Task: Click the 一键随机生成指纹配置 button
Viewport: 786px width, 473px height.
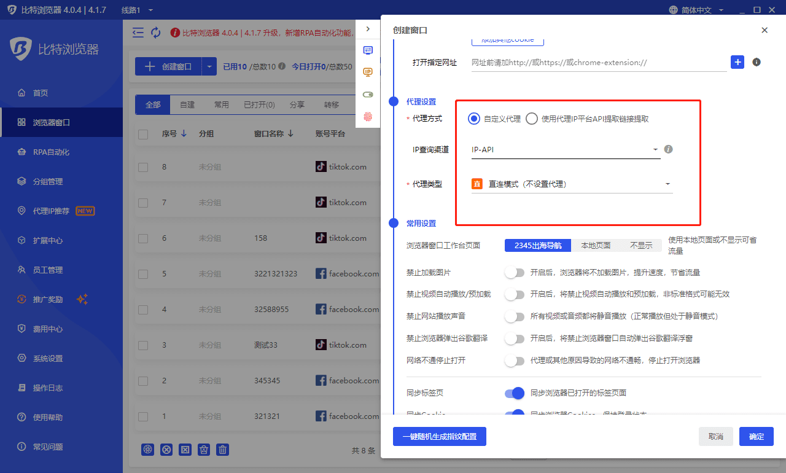Action: [x=440, y=436]
